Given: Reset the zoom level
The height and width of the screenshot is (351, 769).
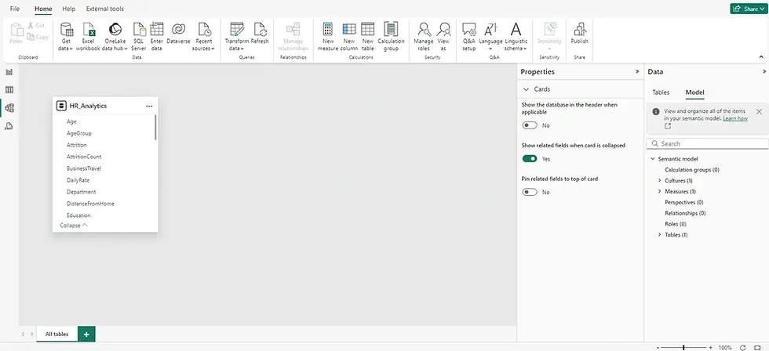Looking at the screenshot, I should (x=742, y=347).
